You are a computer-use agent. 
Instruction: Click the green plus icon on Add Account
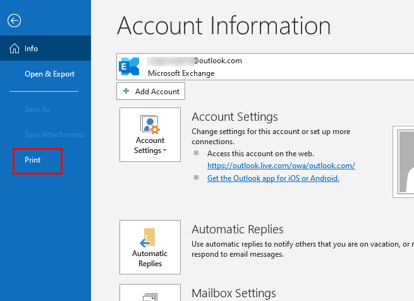[x=126, y=91]
